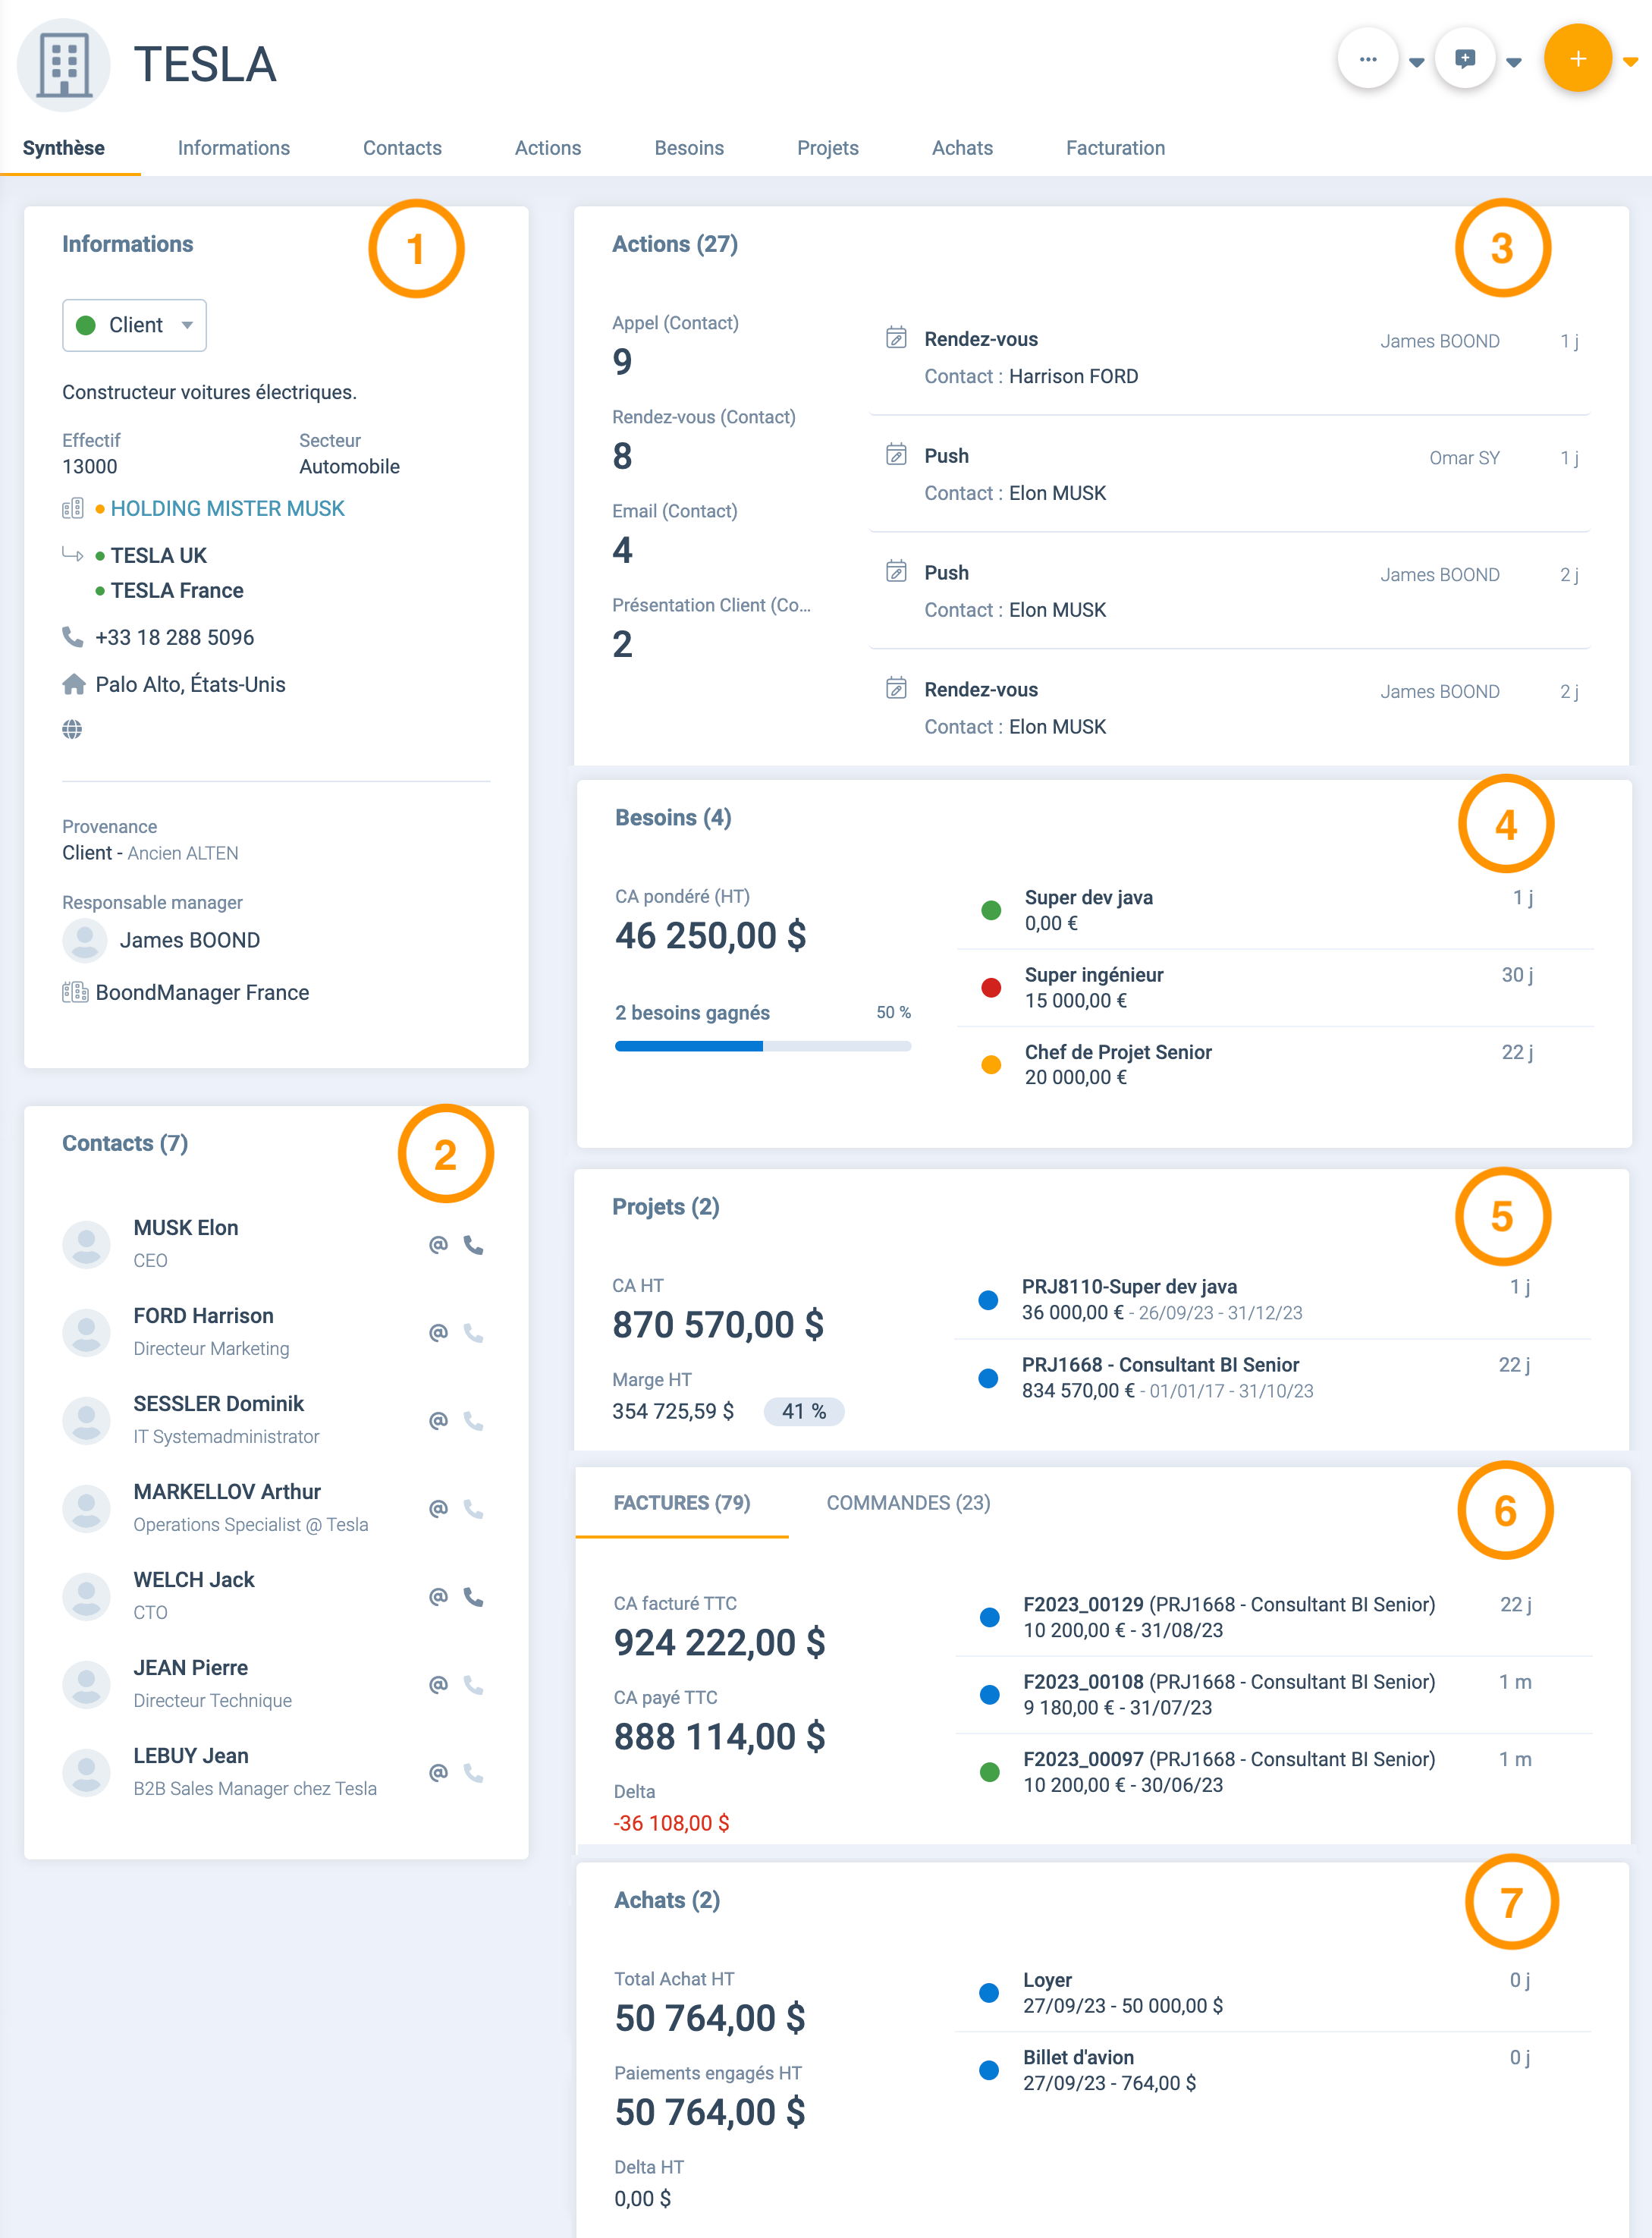Select the COMMANDES (23) tab
The height and width of the screenshot is (2238, 1652).
click(908, 1503)
